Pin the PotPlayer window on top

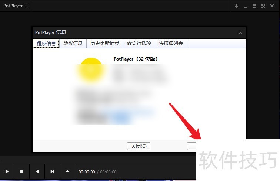(x=236, y=6)
